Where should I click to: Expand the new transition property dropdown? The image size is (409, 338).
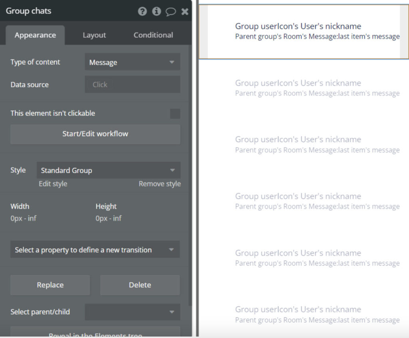(x=95, y=250)
